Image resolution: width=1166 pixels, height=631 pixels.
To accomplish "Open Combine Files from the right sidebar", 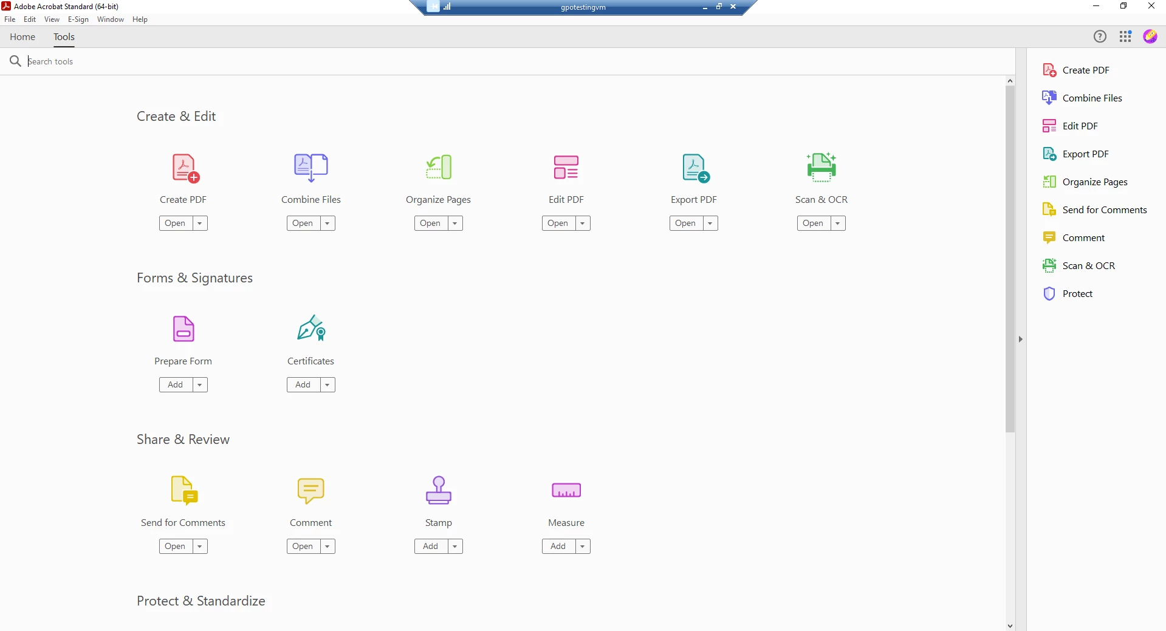I will coord(1082,98).
